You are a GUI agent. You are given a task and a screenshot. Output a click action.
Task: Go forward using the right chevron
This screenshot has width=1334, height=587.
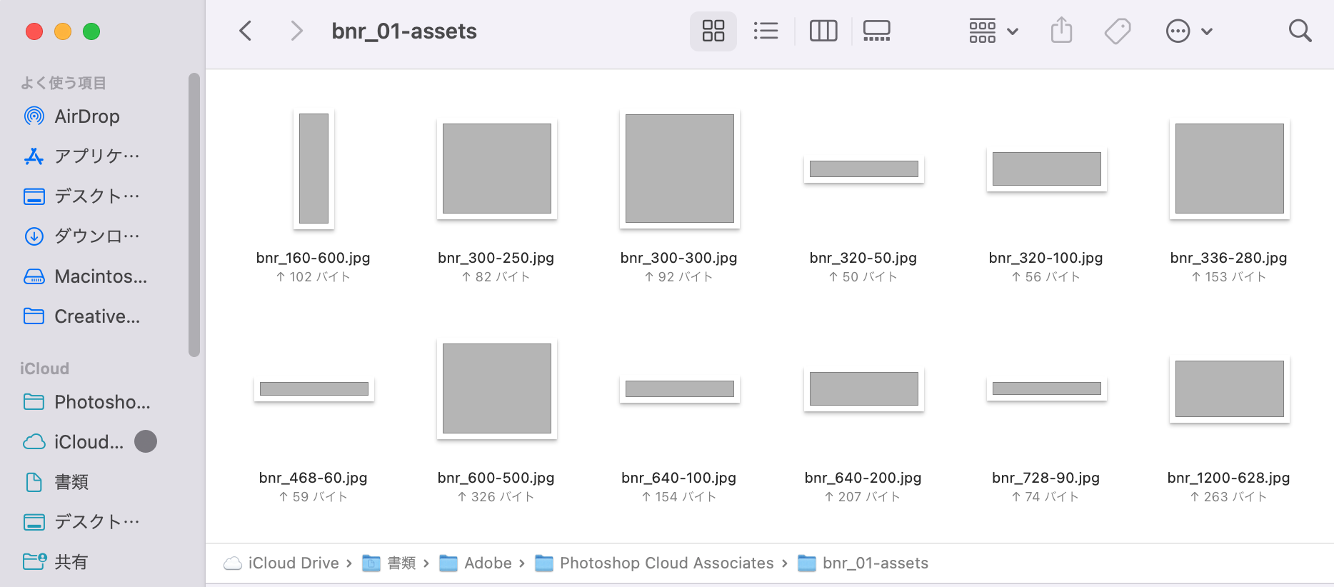pyautogui.click(x=296, y=31)
